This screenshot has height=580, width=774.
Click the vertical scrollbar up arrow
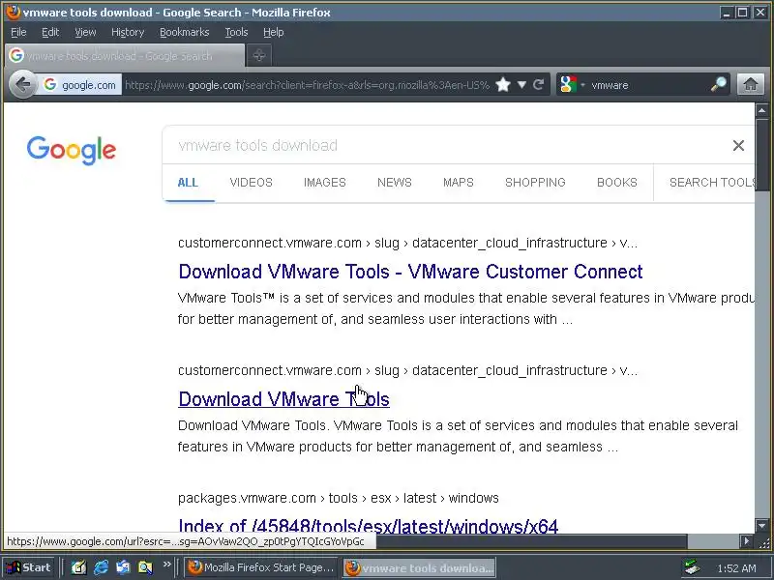(x=761, y=110)
